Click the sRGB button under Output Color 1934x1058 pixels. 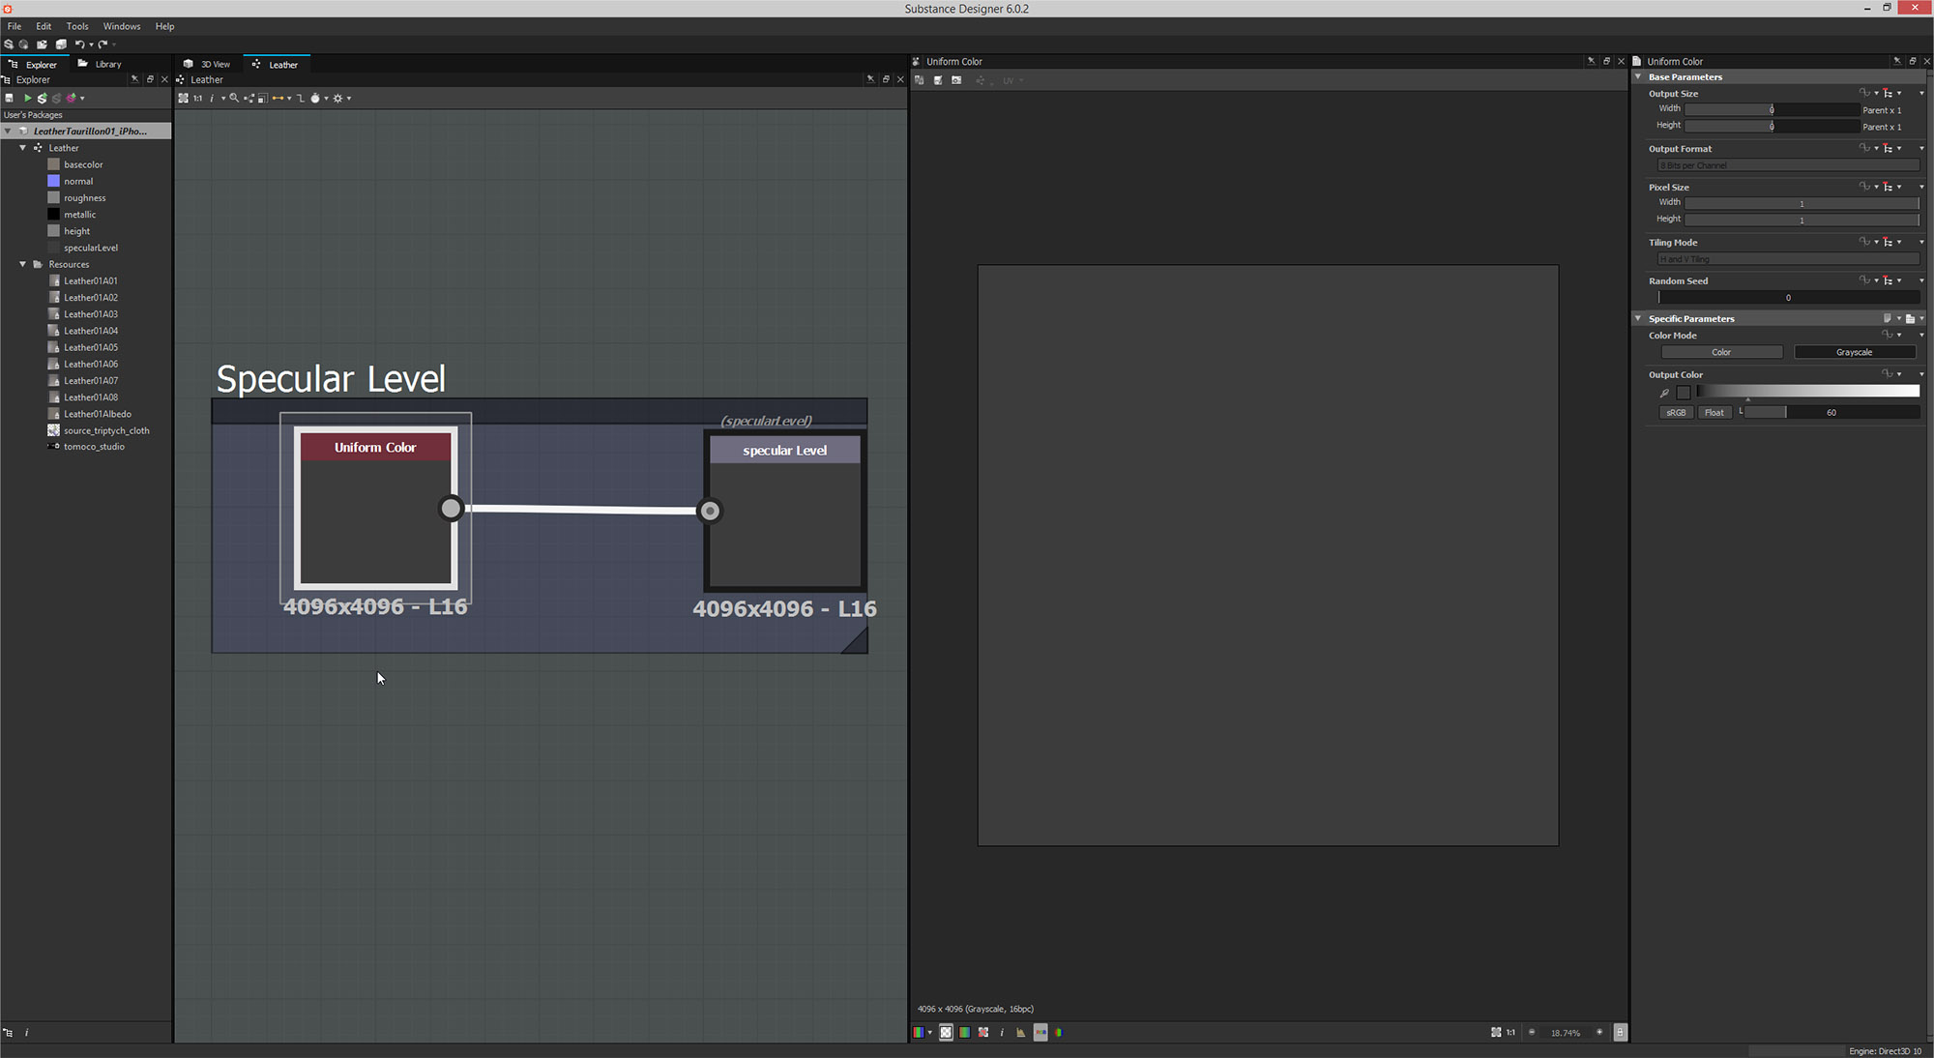tap(1676, 412)
